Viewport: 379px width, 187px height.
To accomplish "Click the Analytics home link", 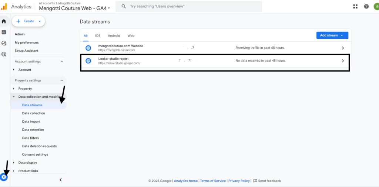I will (x=186, y=181).
